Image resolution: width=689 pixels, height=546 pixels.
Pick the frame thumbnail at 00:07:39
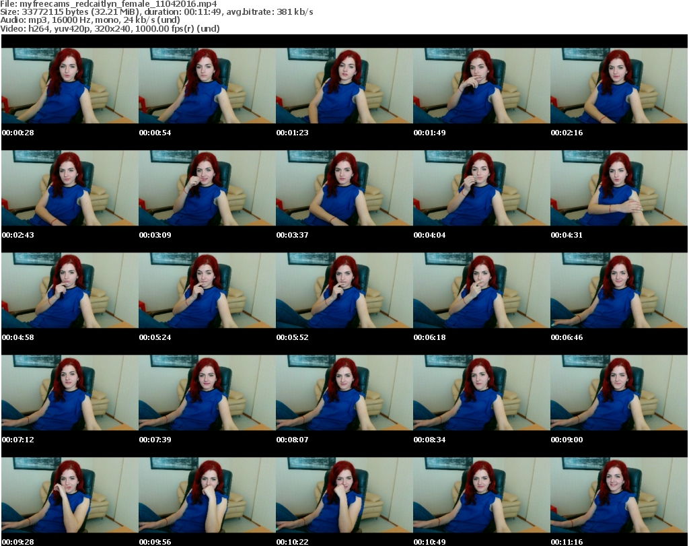pos(207,393)
